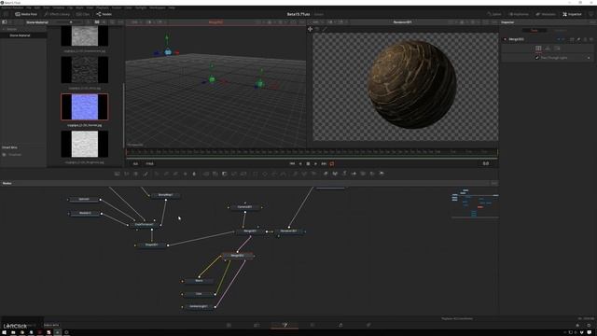This screenshot has height=336, width=597.
Task: Add a Shape 3D node from the toolbar
Action: point(335,174)
